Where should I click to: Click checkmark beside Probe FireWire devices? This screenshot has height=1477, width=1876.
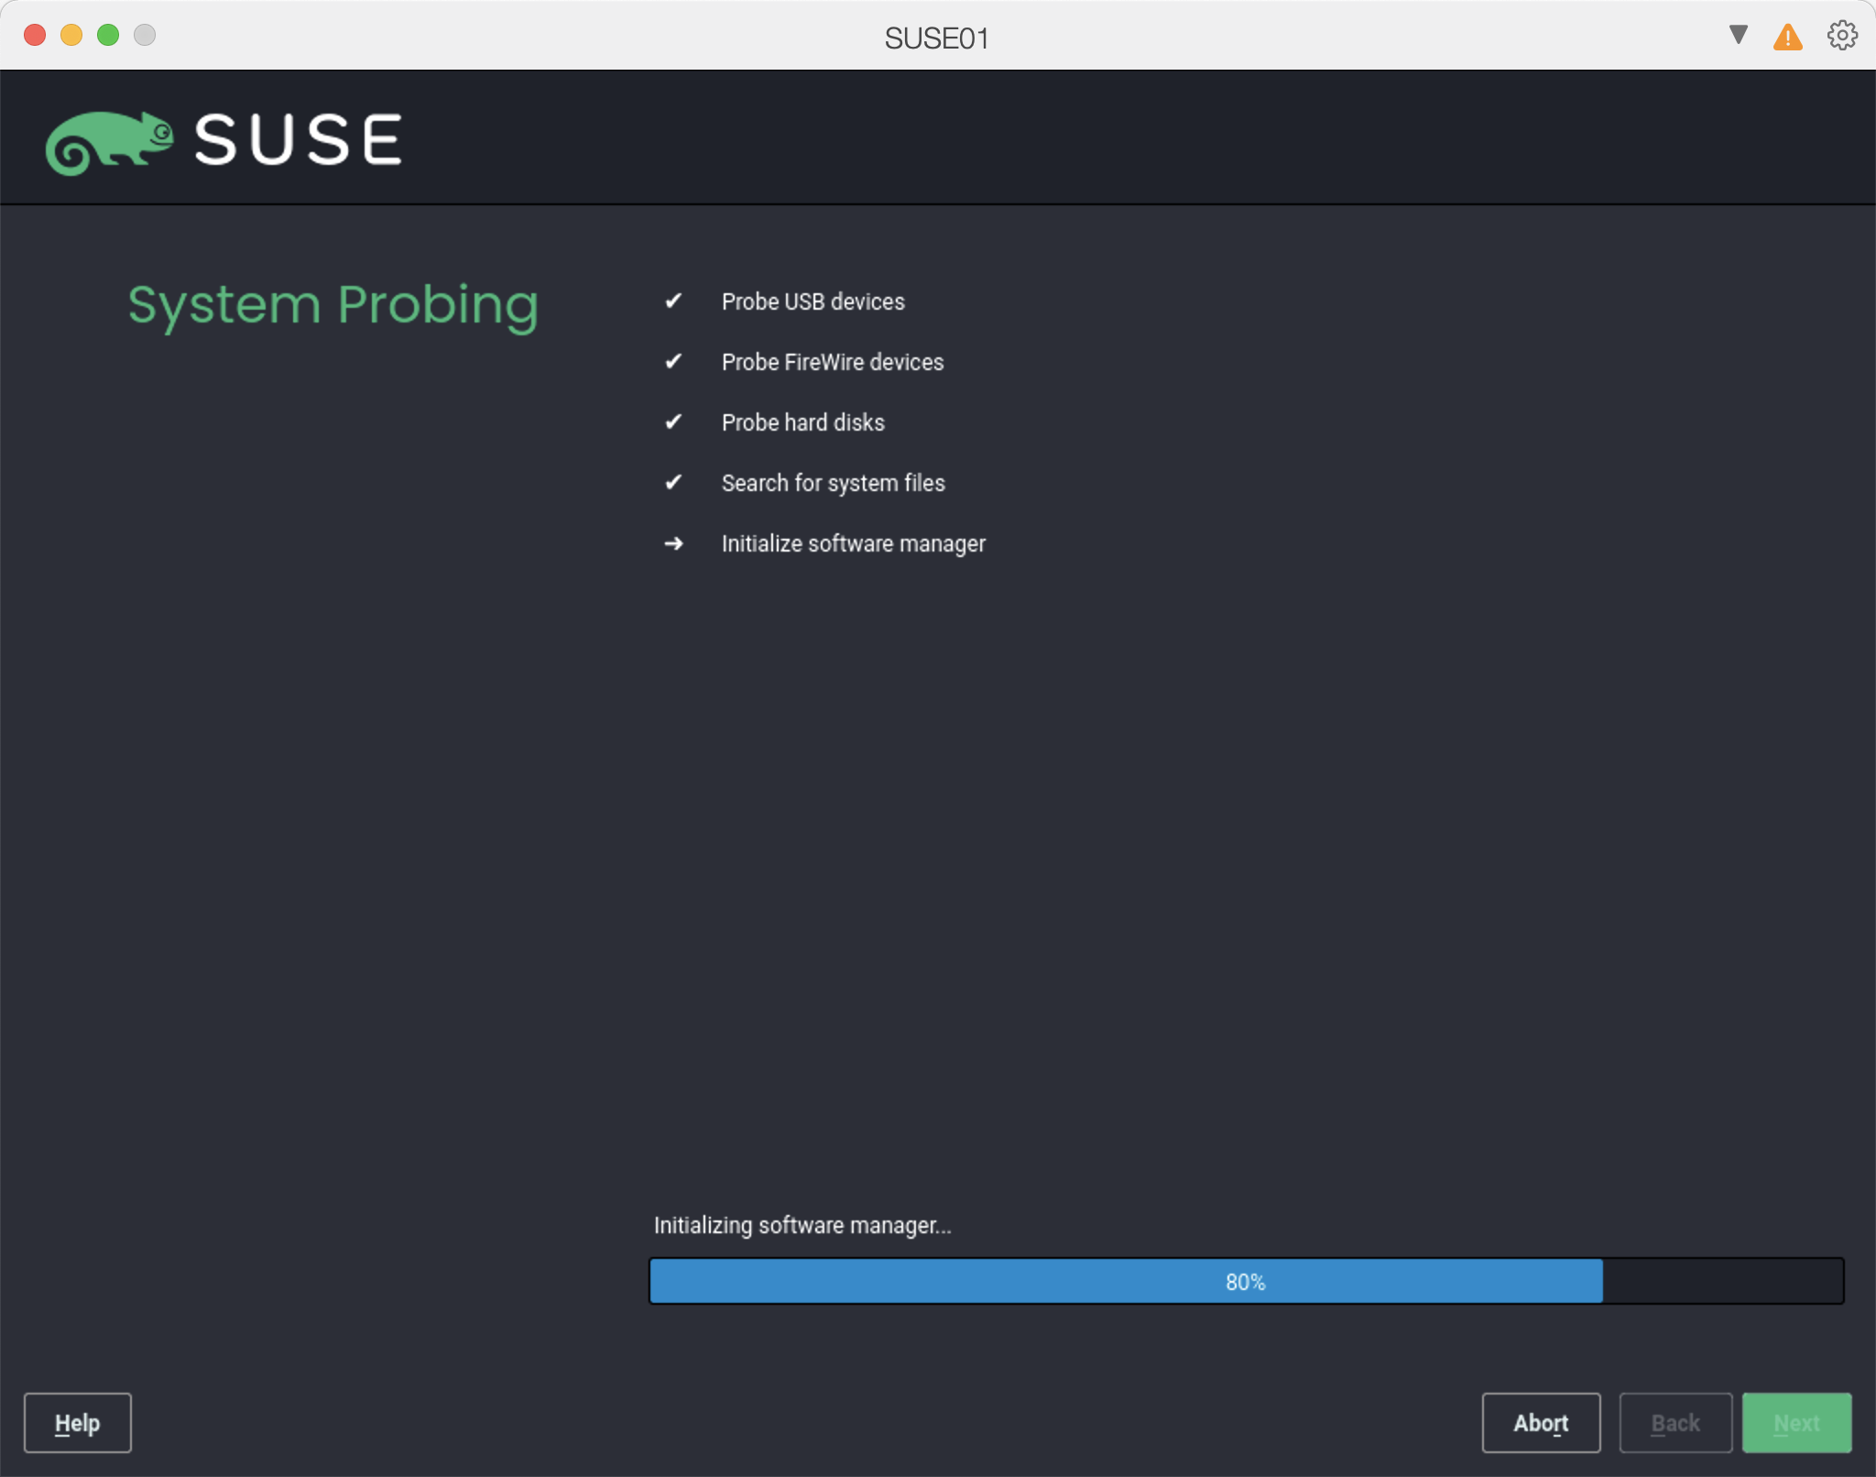[x=673, y=362]
